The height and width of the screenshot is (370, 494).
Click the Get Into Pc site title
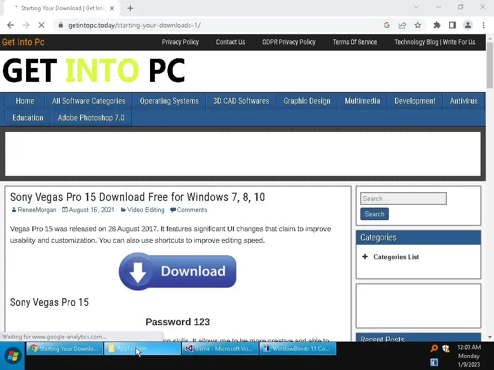[x=23, y=42]
